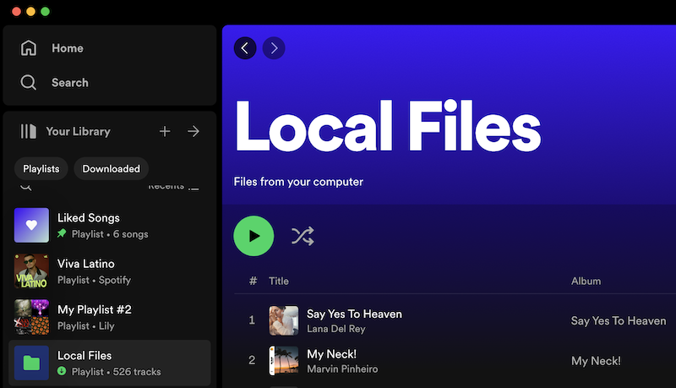Toggle shuffle for Local Files
Image resolution: width=676 pixels, height=388 pixels.
(303, 236)
